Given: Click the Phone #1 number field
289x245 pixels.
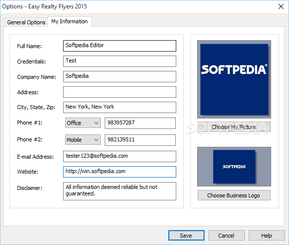Looking at the screenshot, I should pyautogui.click(x=140, y=123).
